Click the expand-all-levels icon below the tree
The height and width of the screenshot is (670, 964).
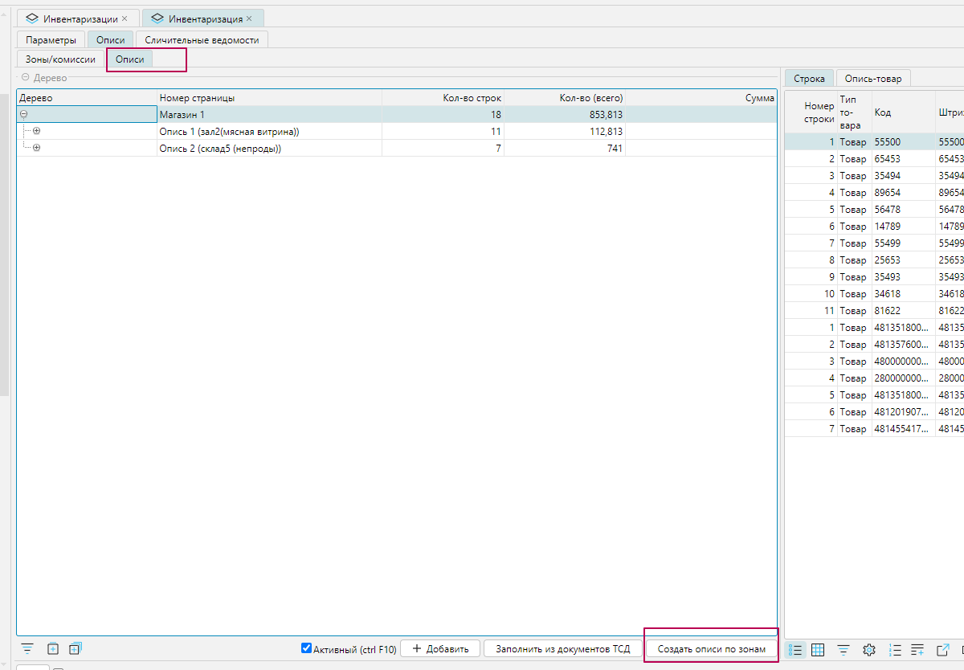point(75,648)
